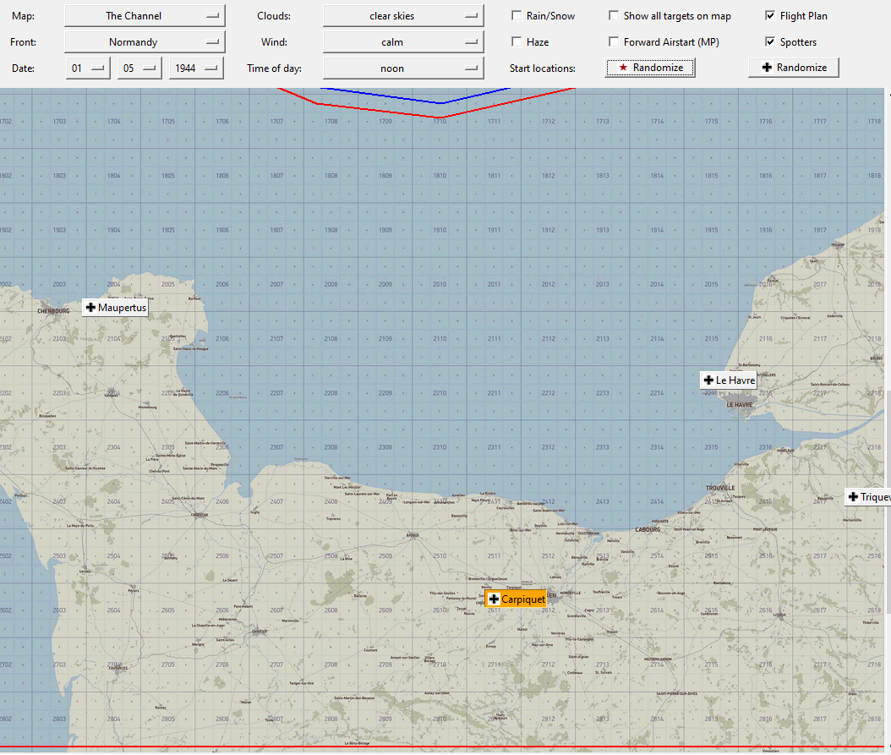Open the Front dropdown showing Normandy
Image resolution: width=891 pixels, height=755 pixels.
click(145, 42)
